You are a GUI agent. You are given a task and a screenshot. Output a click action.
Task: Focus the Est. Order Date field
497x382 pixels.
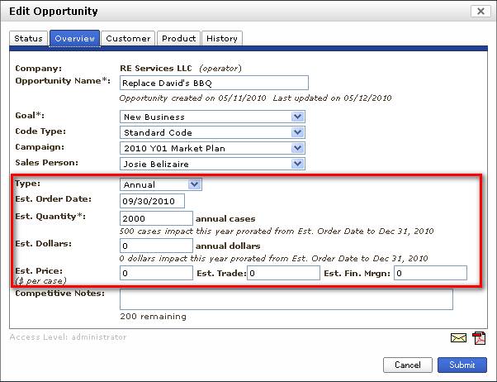click(152, 201)
